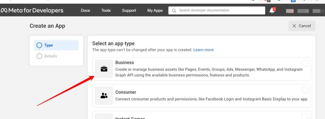325x119 pixels.
Task: Open the notifications bell icon
Action: (x=272, y=10)
